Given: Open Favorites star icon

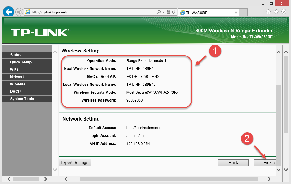Looking at the screenshot, I should click(x=276, y=12).
